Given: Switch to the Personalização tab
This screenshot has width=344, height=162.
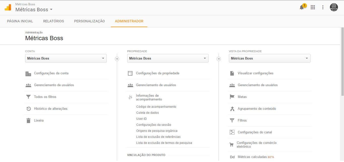Looking at the screenshot, I should (x=89, y=21).
